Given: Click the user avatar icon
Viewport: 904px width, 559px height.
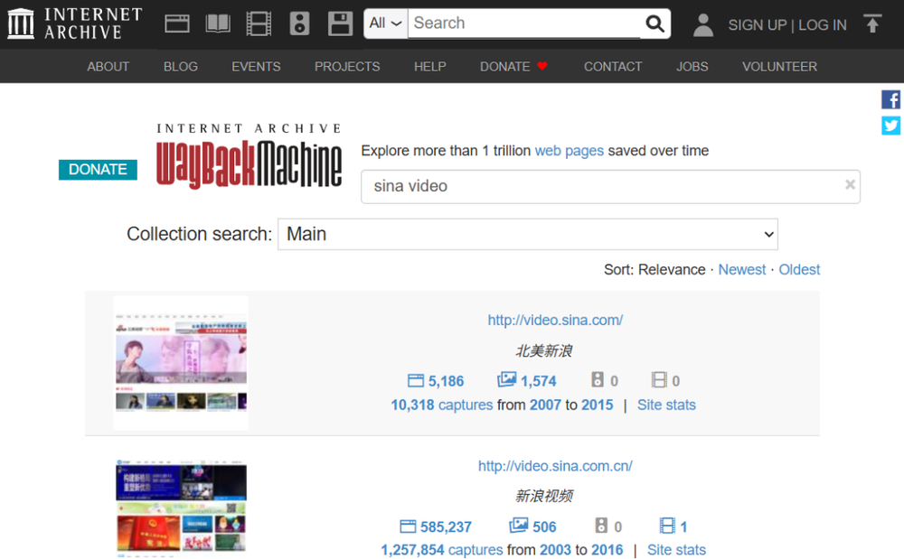Looking at the screenshot, I should tap(703, 24).
